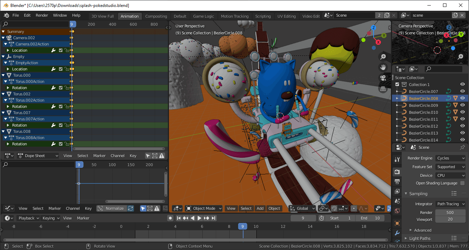Open the Object properties tab icon
The height and width of the screenshot is (250, 469).
[x=397, y=223]
